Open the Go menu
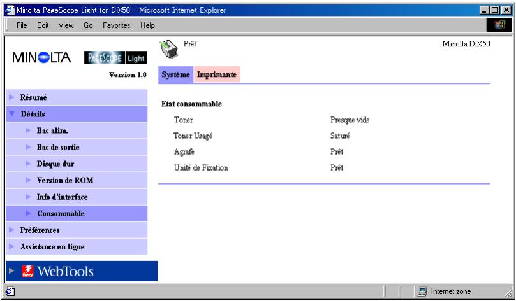 tap(88, 25)
